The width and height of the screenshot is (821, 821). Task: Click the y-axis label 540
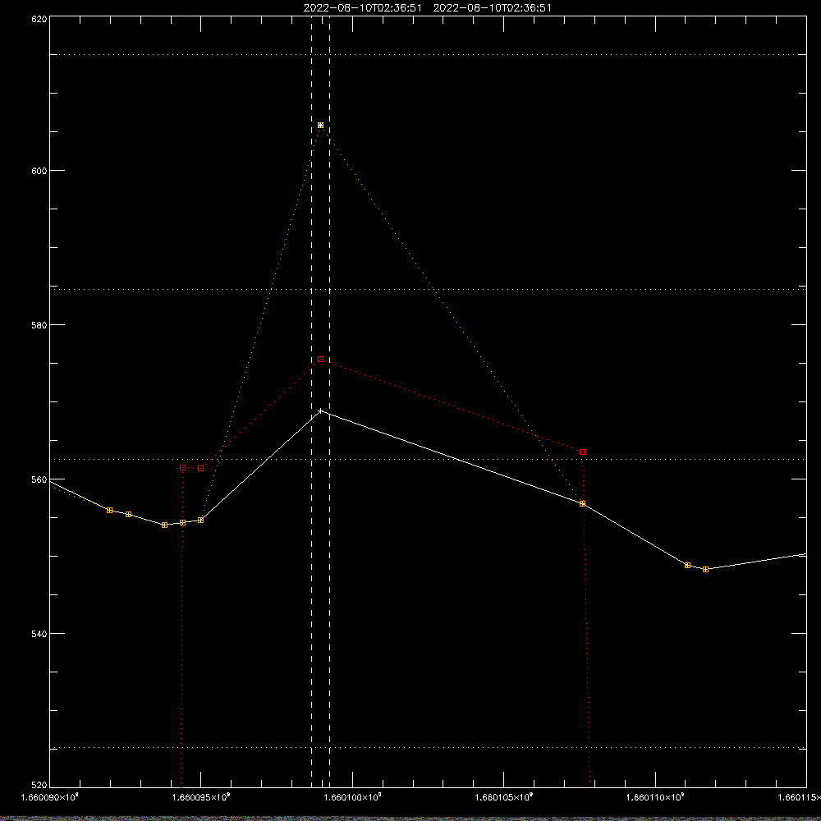(x=39, y=634)
